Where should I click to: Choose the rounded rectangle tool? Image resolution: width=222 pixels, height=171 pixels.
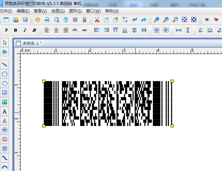[x=5, y=74]
